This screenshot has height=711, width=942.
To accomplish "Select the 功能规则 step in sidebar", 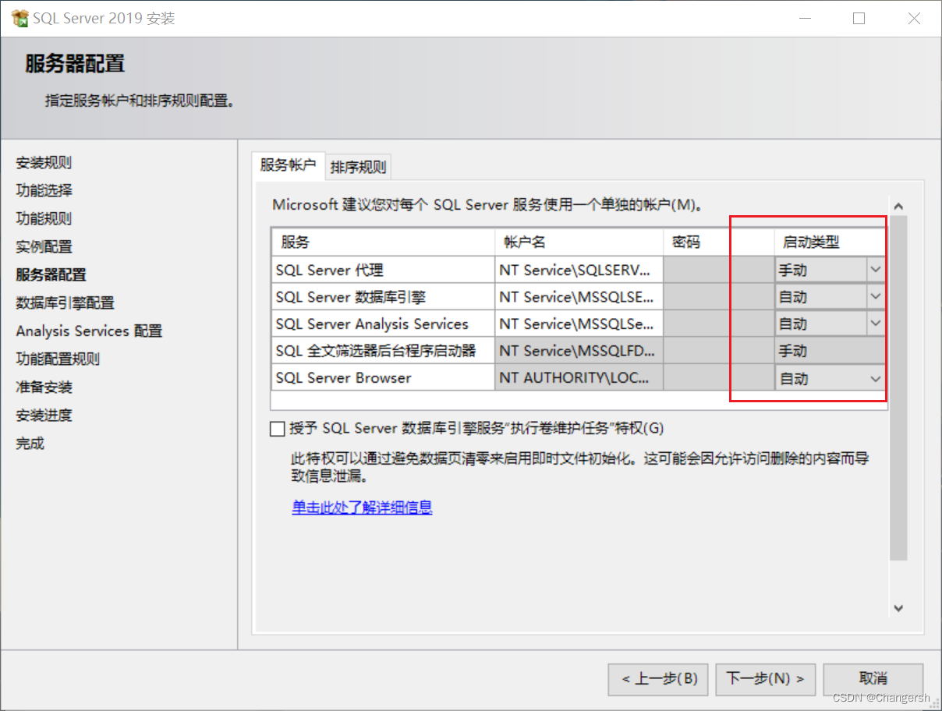I will pos(44,218).
